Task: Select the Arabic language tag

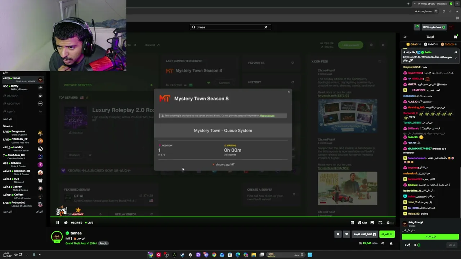Action: [x=103, y=244]
